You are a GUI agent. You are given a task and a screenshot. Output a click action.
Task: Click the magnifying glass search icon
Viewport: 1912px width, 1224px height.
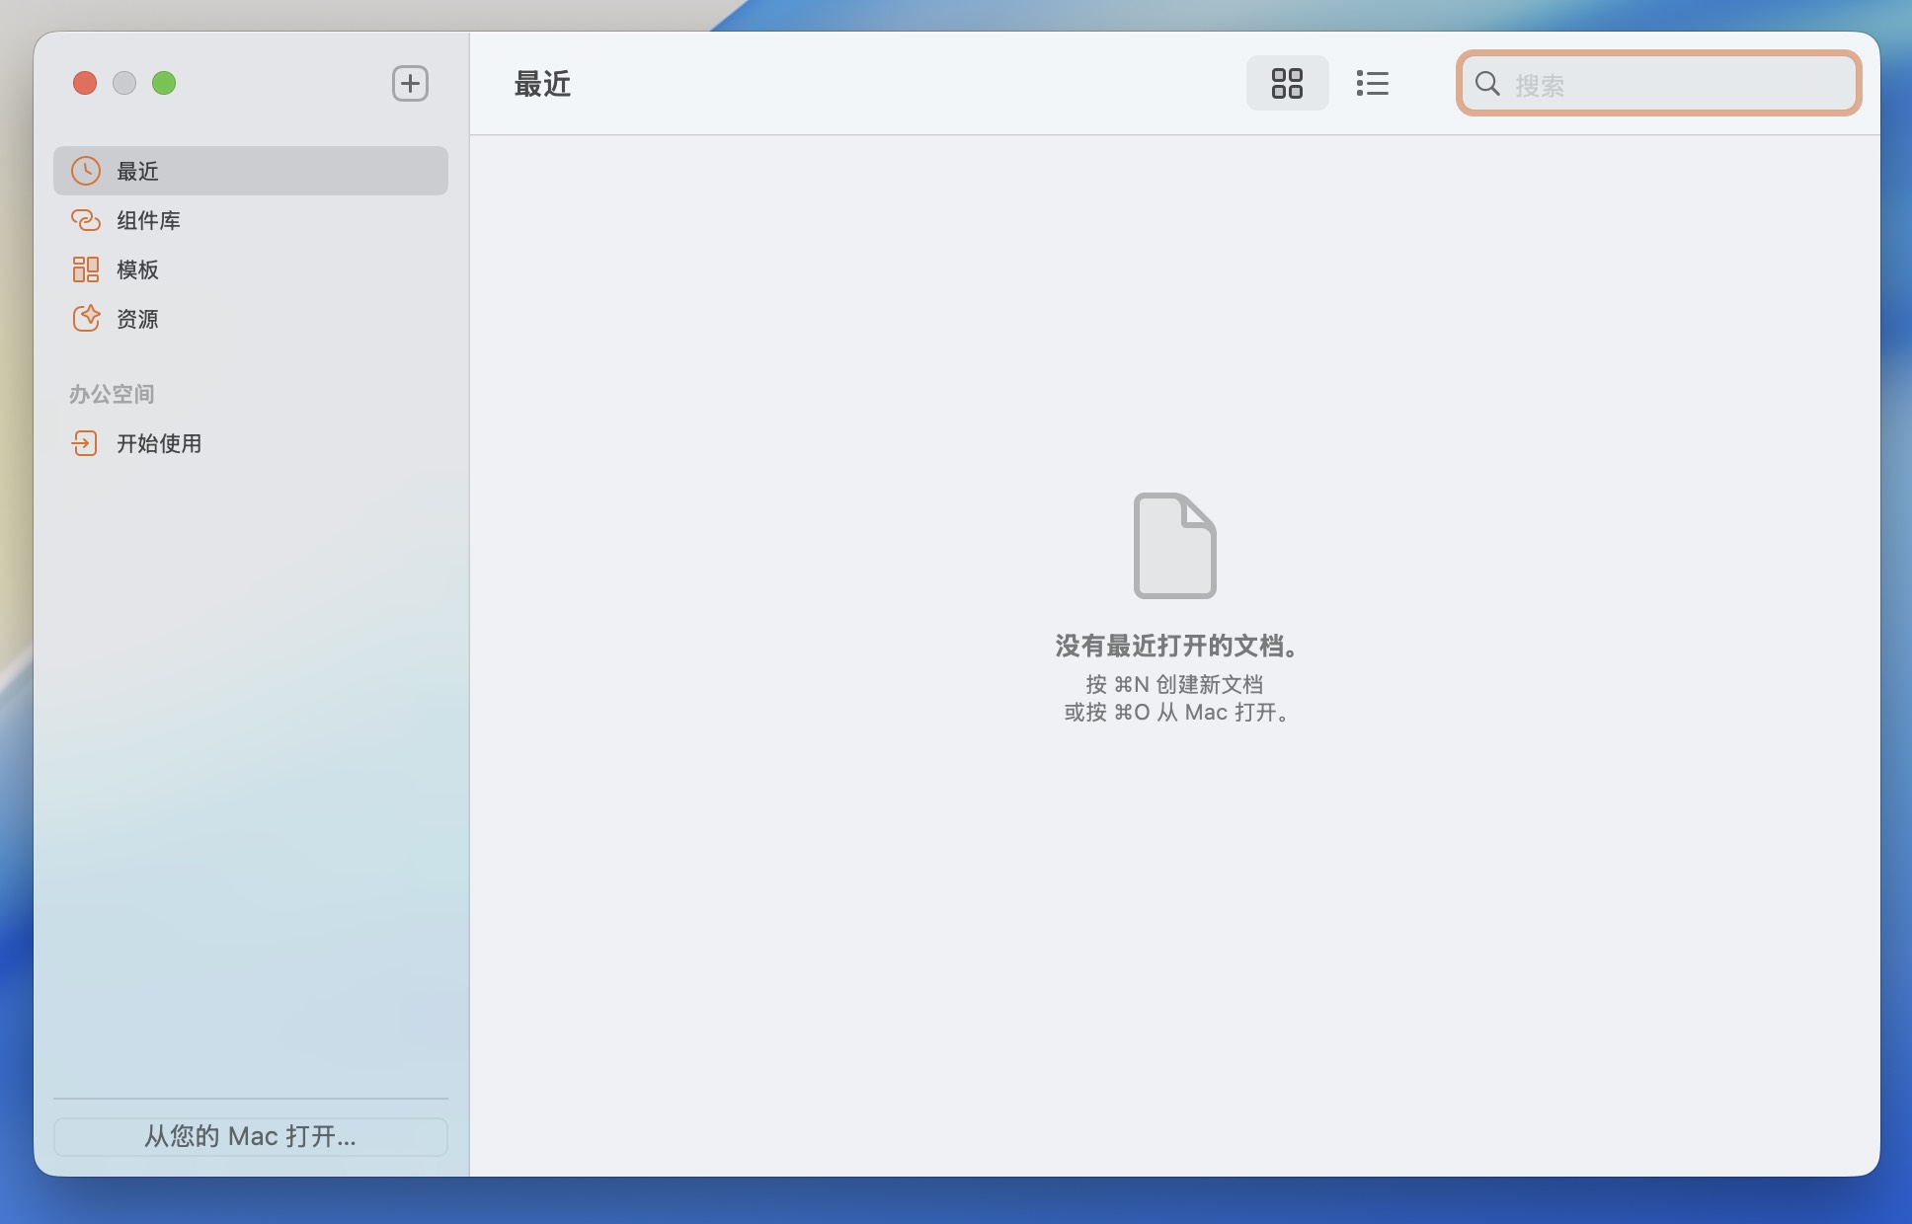pos(1487,84)
